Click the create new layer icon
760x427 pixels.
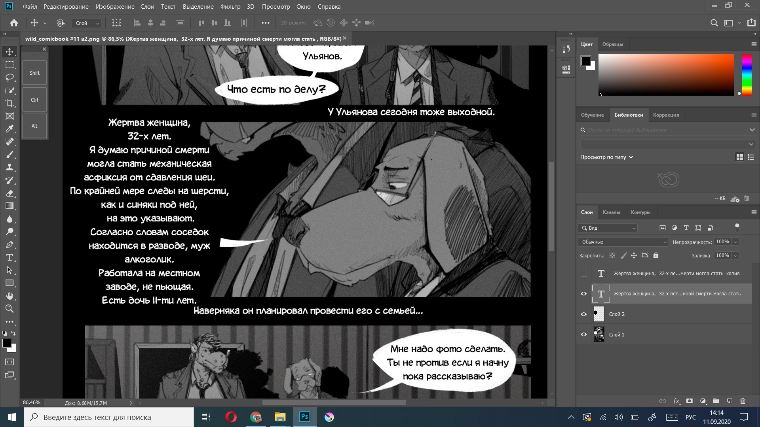[730, 401]
